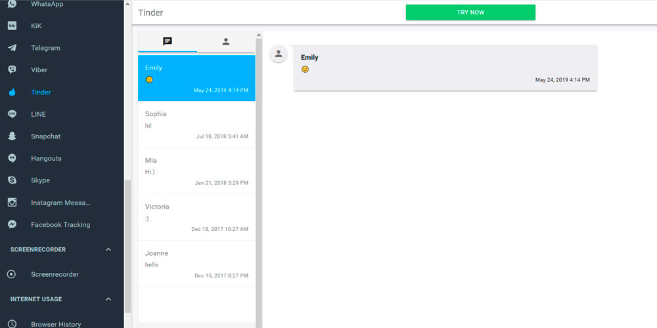657x328 pixels.
Task: Click the 'Hi )' message preview
Action: (x=150, y=171)
